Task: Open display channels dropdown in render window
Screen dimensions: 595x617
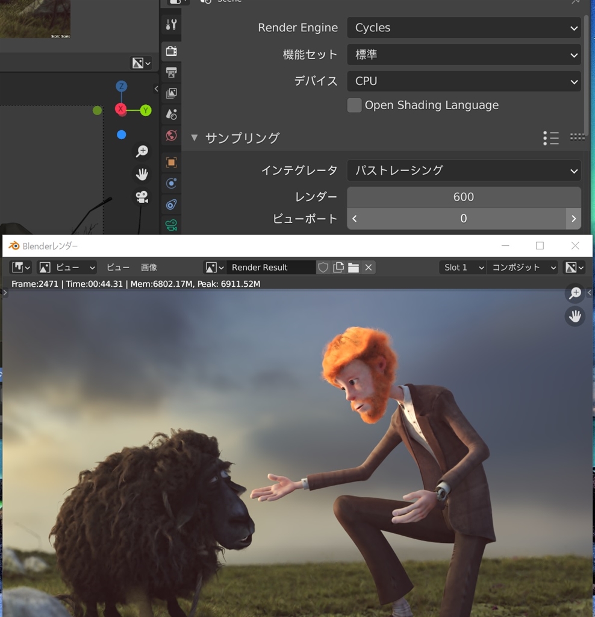Action: [x=574, y=268]
